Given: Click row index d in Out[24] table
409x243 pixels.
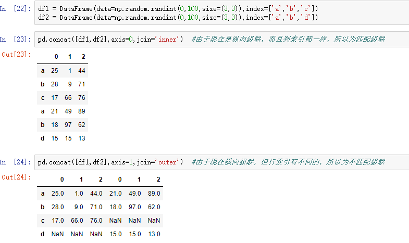Looking at the screenshot, I should [43, 234].
